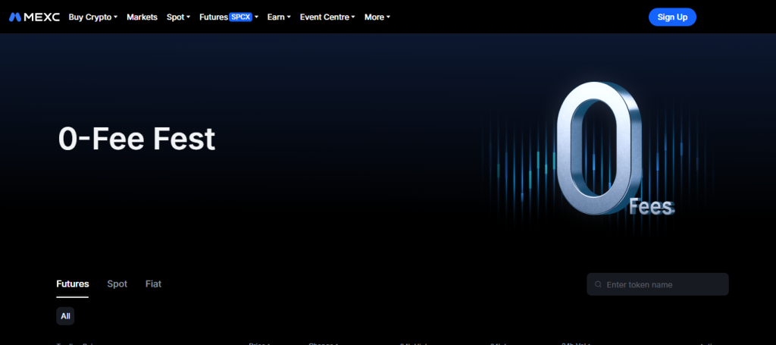This screenshot has height=345, width=776.
Task: Go to the Markets page
Action: click(x=142, y=17)
